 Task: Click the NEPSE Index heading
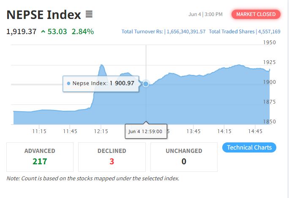click(x=44, y=15)
